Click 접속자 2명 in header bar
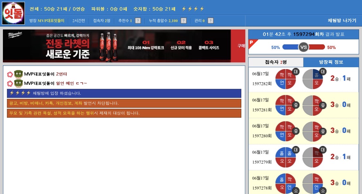Viewport: 362px width, 194px height. pos(102,21)
